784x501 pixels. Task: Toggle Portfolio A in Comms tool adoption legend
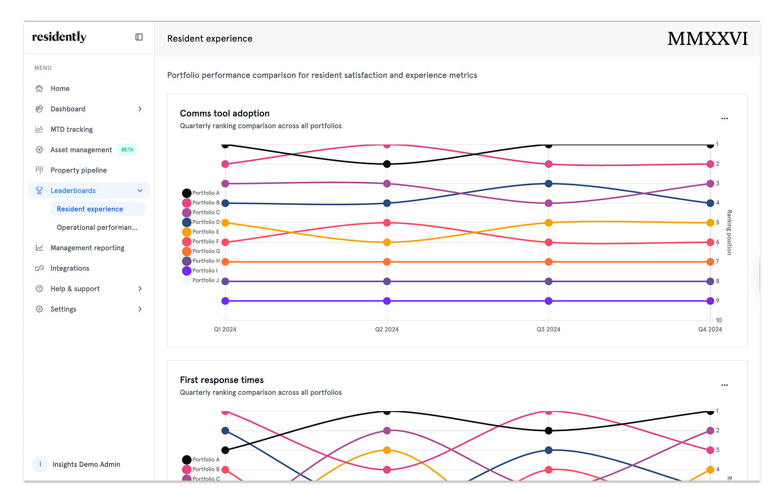coord(201,193)
